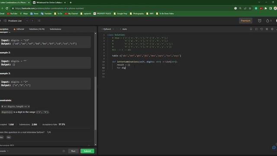Expand the Discussion section chevron
277x156 pixels.
tap(89, 145)
